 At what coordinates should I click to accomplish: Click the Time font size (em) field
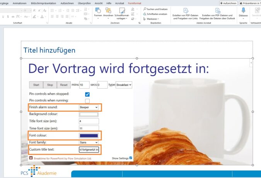tap(89, 128)
